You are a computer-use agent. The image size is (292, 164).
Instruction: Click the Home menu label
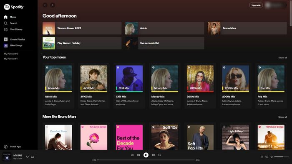(x=13, y=17)
